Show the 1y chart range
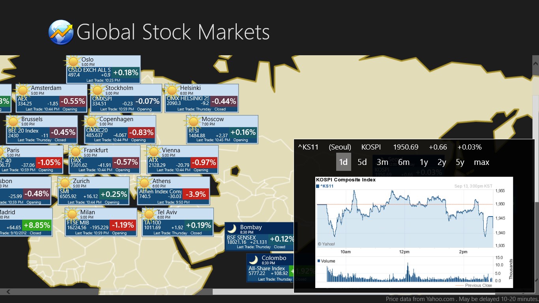The height and width of the screenshot is (303, 539). (424, 162)
